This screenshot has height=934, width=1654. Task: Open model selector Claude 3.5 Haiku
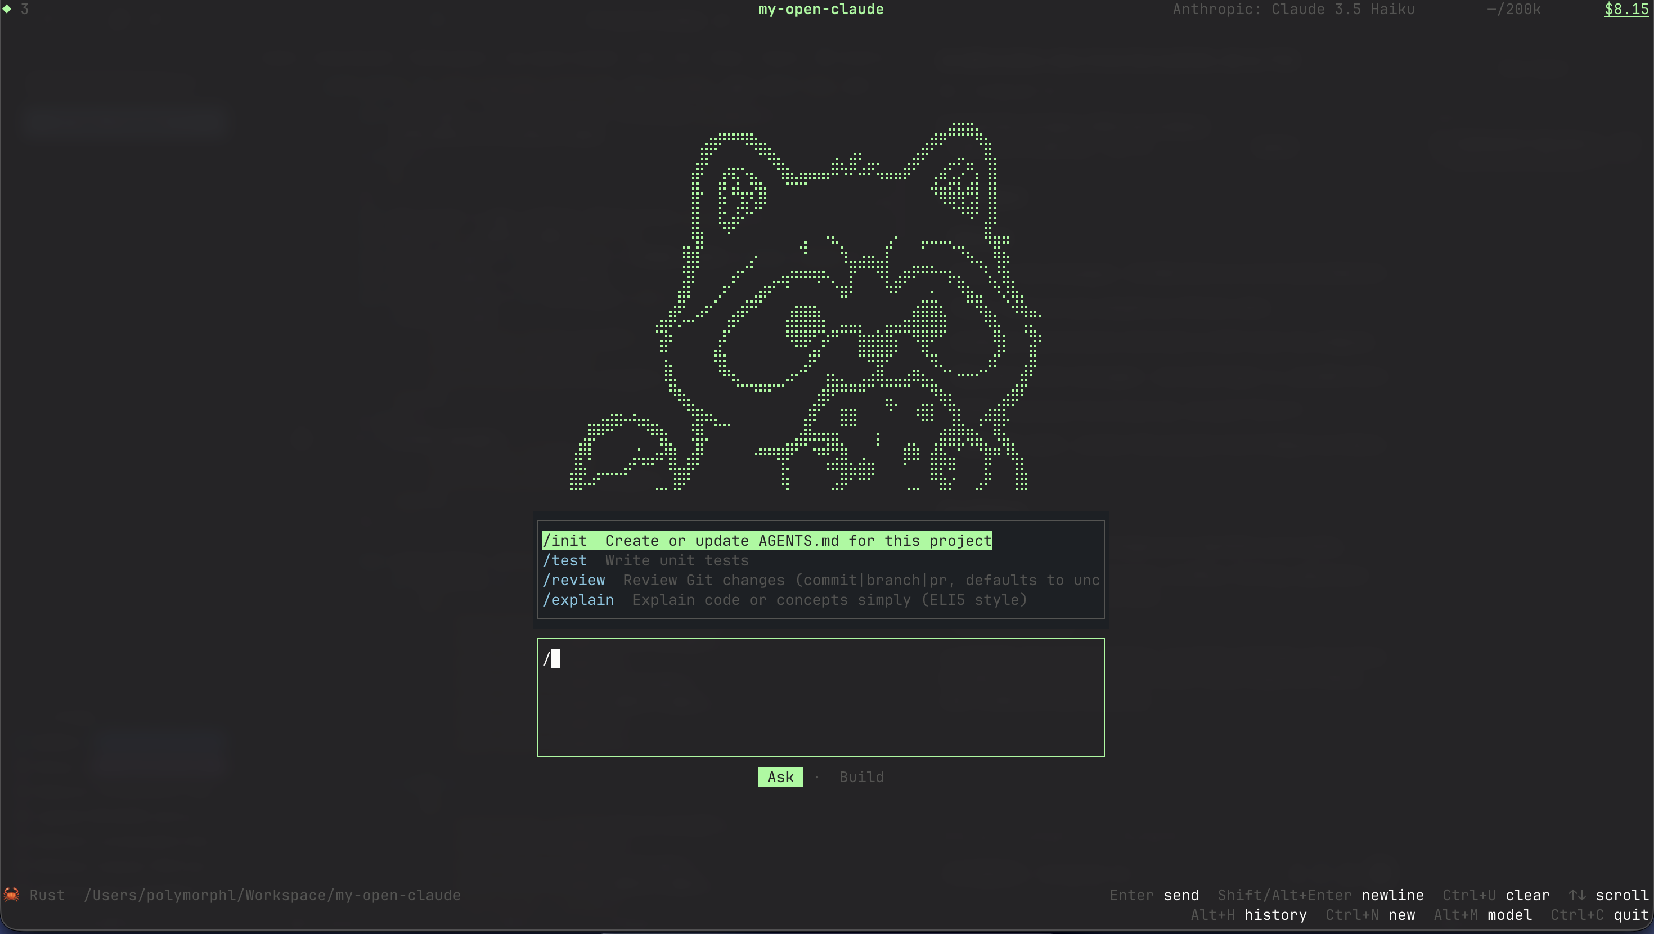coord(1293,10)
